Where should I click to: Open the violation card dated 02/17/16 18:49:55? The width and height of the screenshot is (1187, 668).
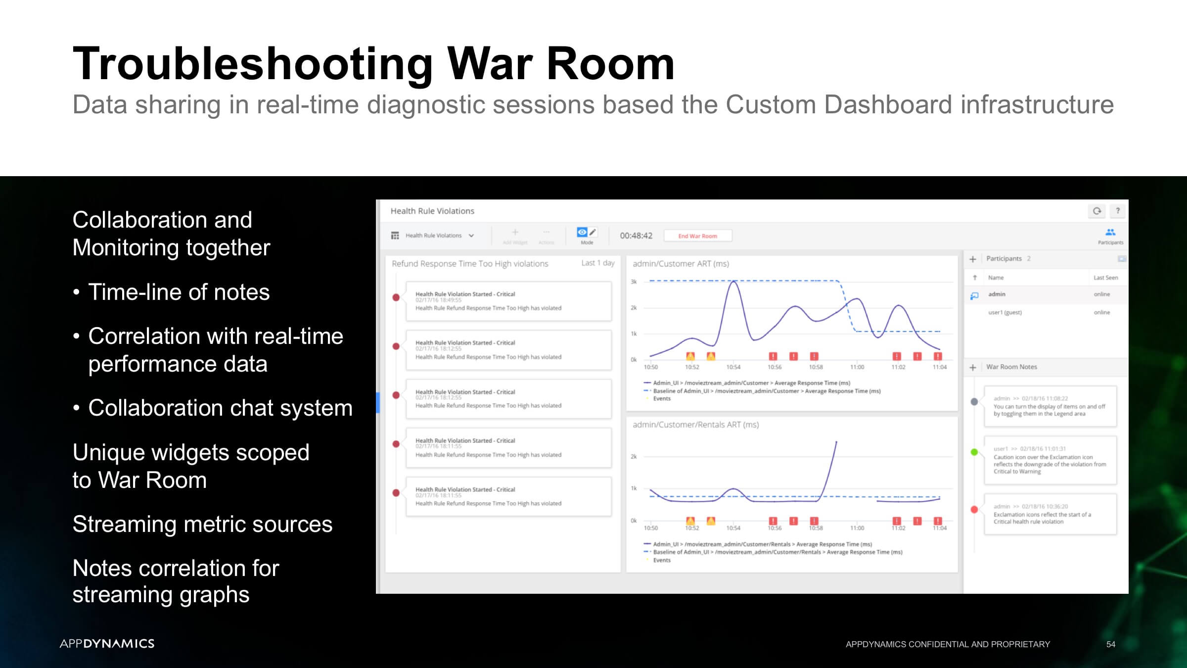point(508,301)
